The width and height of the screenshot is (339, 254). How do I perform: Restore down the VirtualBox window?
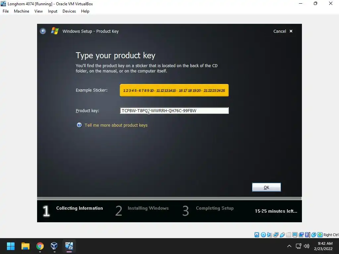[315, 3]
